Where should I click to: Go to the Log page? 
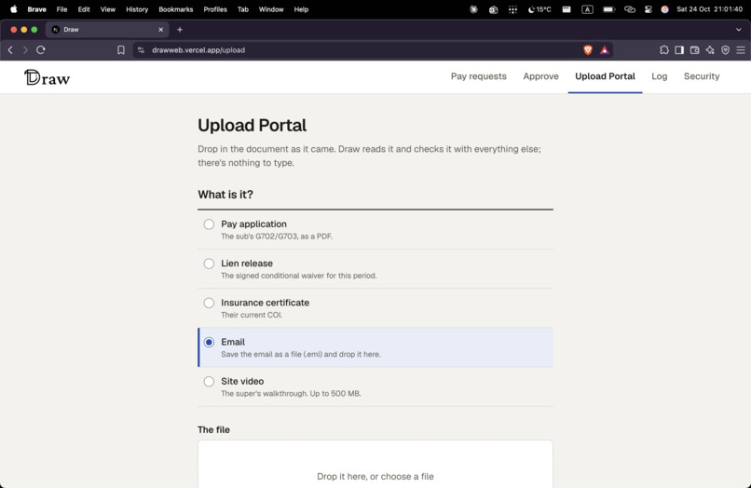[x=659, y=76]
